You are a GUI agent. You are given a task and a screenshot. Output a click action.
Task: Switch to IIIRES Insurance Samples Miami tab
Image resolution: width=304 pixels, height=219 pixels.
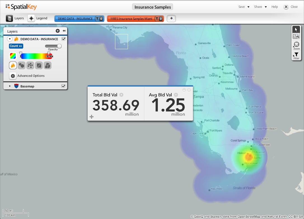[131, 18]
